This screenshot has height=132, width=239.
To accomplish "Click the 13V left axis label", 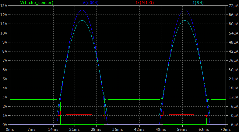I will point(4,6).
